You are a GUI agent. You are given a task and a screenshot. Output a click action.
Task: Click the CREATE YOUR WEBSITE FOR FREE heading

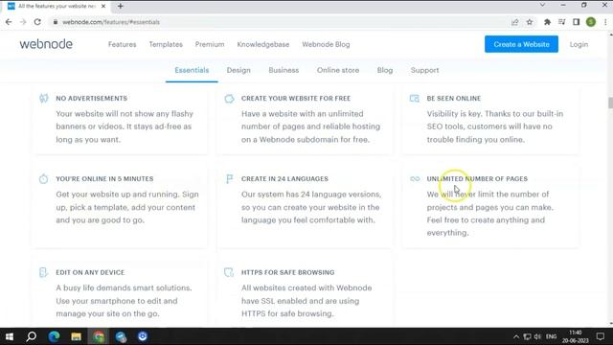pyautogui.click(x=296, y=99)
